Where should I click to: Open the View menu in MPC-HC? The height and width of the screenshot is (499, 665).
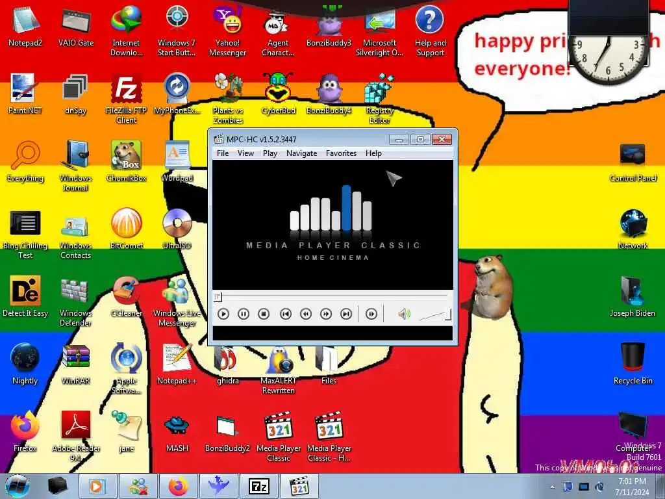(245, 153)
